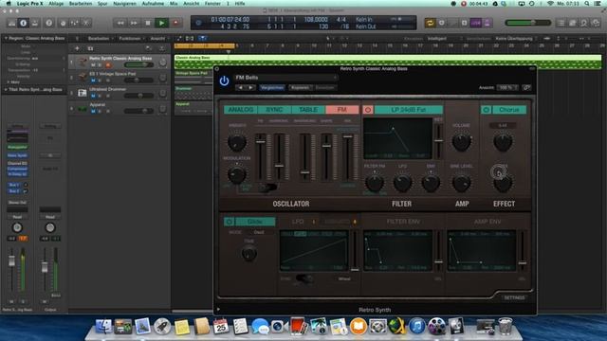Mute the ES 1 Vintage Space Pad track

click(x=93, y=81)
